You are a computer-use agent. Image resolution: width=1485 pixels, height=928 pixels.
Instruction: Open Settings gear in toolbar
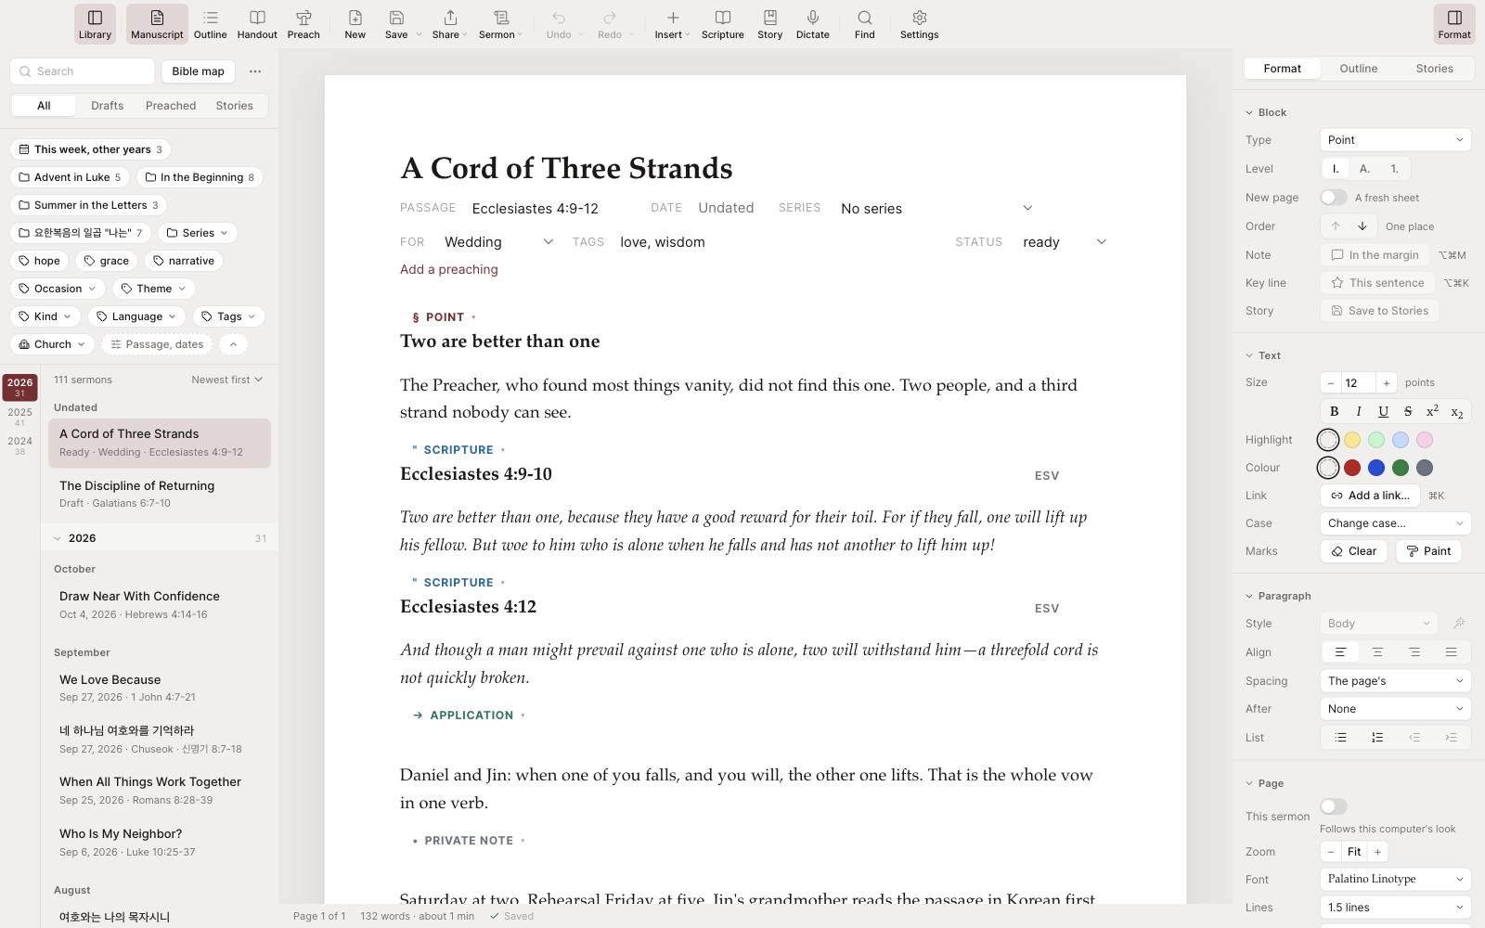919,24
